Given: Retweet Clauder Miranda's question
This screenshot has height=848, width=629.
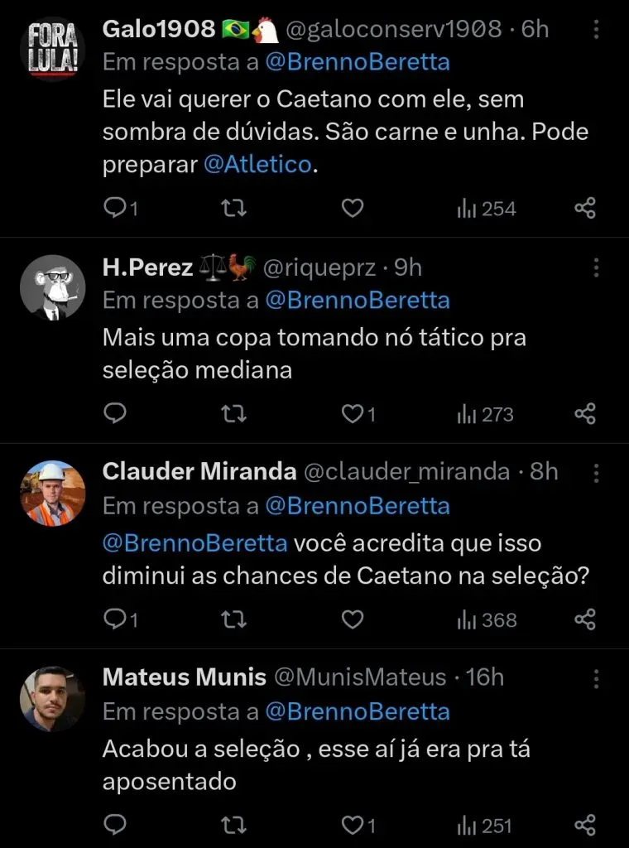Looking at the screenshot, I should point(234,619).
